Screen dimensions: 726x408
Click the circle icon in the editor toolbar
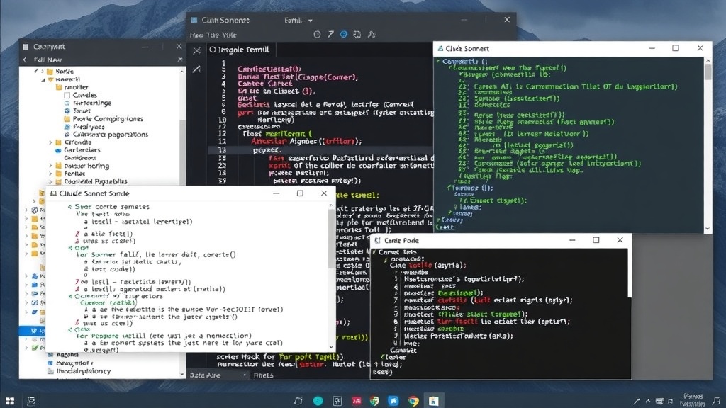pyautogui.click(x=317, y=34)
